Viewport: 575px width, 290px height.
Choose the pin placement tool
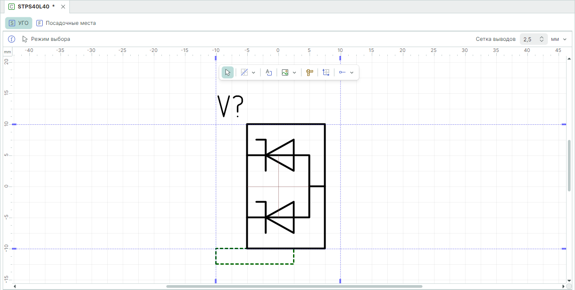[342, 72]
